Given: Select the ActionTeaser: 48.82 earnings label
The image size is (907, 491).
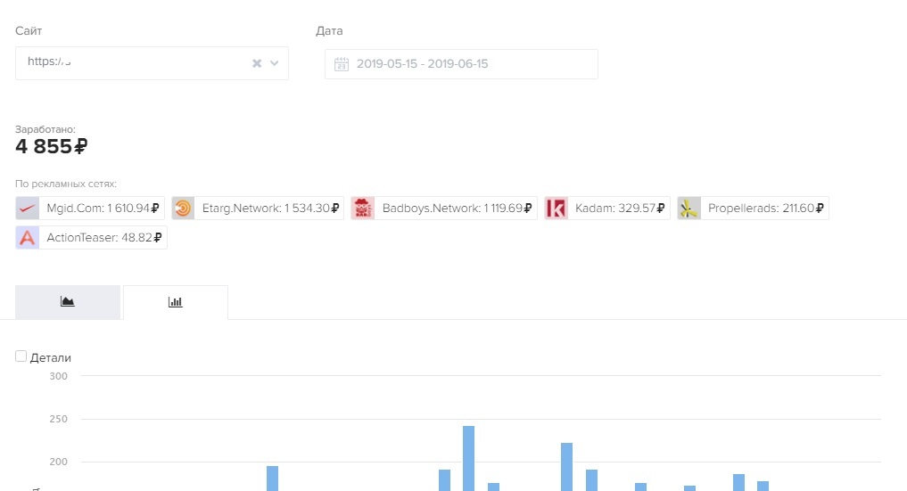Looking at the screenshot, I should (104, 237).
